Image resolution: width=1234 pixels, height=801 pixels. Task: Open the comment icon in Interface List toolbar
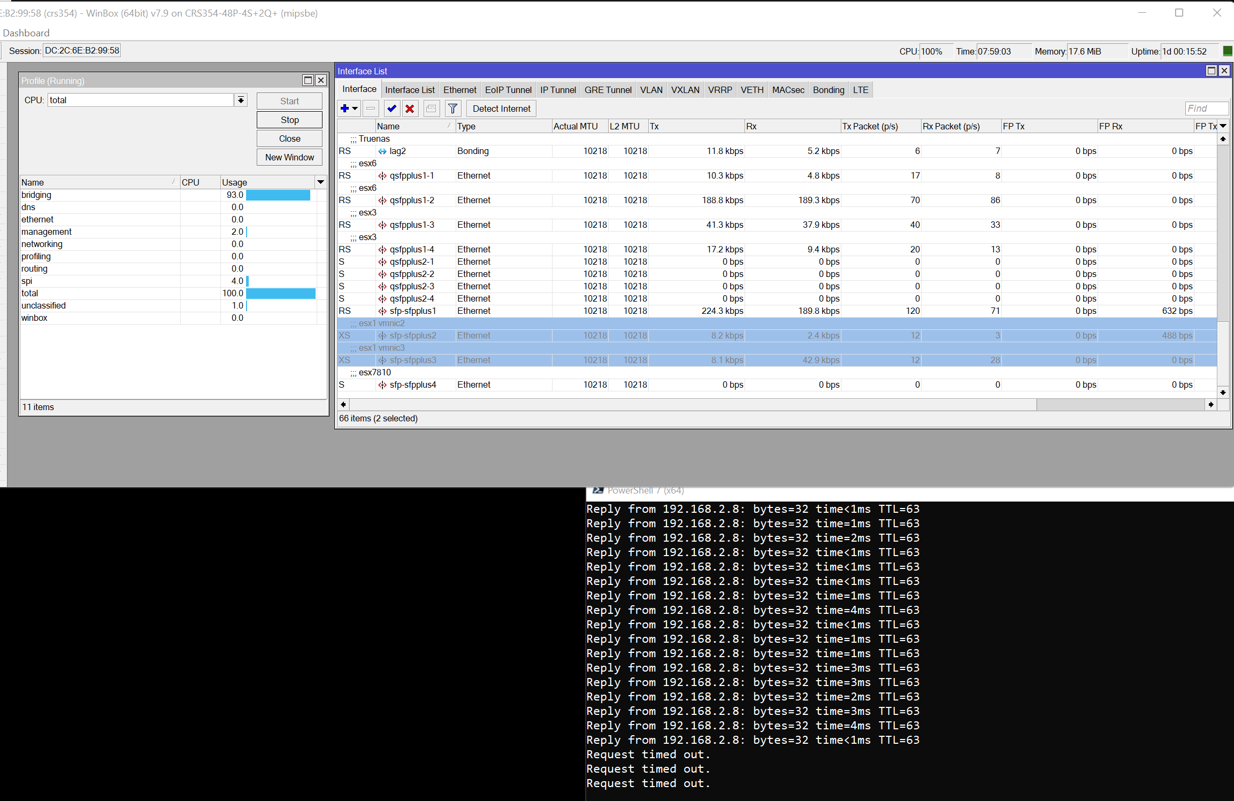tap(431, 109)
